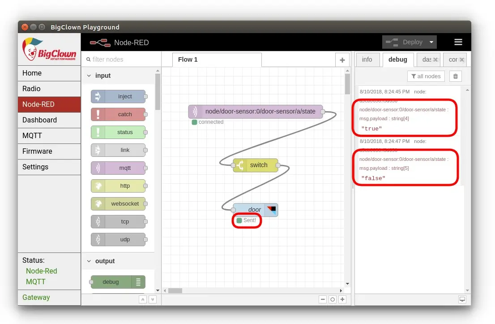The image size is (495, 324).
Task: Select the http node in palette
Action: (x=119, y=186)
